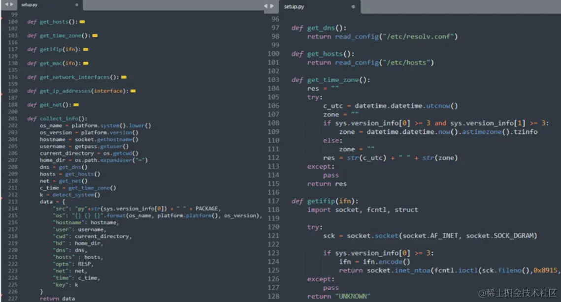Click "/etc/hosts" string
The image size is (561, 302).
pos(406,62)
